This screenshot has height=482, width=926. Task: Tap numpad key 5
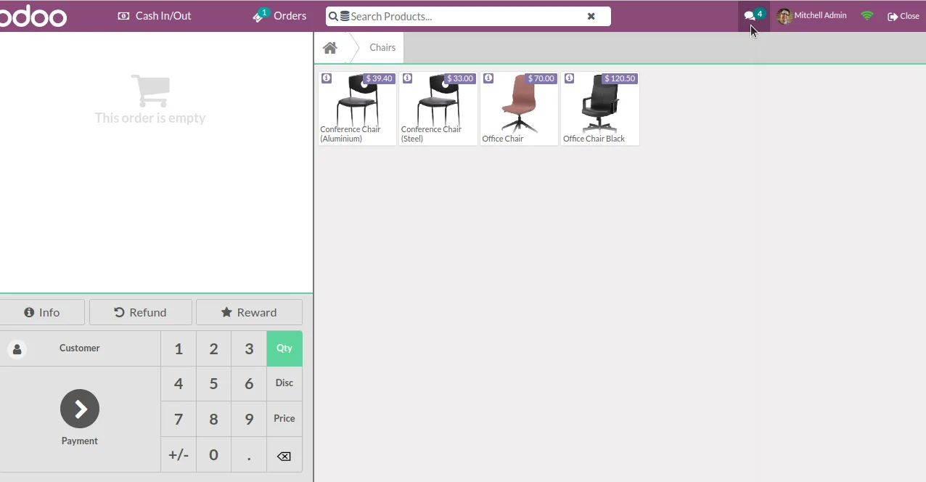click(213, 383)
